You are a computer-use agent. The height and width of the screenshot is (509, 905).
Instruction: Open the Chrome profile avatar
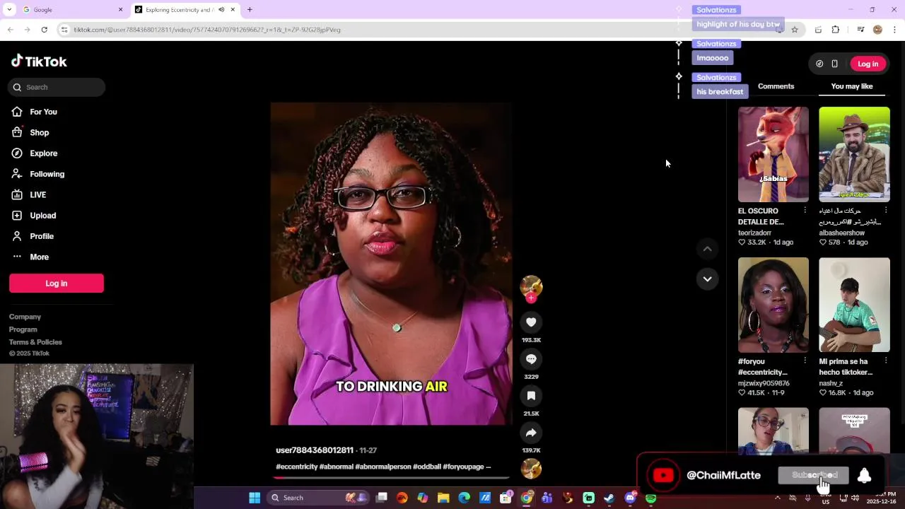click(877, 30)
